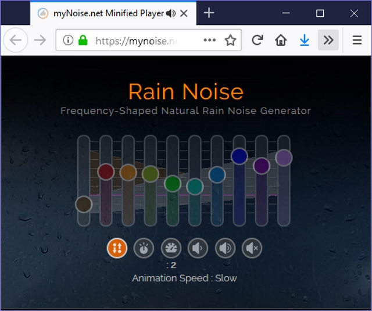Mute sound with the crossed speaker icon

tap(252, 248)
